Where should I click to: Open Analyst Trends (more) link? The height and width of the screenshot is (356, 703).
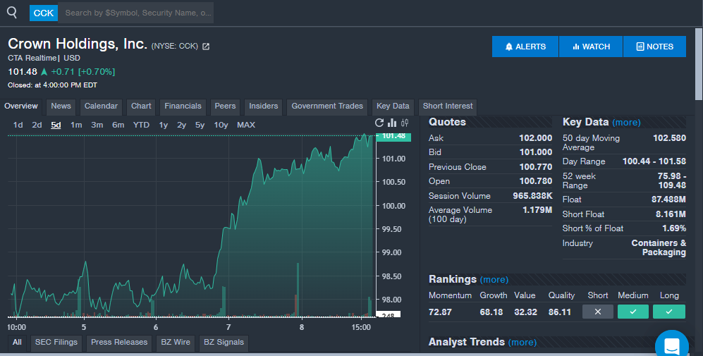pyautogui.click(x=522, y=342)
